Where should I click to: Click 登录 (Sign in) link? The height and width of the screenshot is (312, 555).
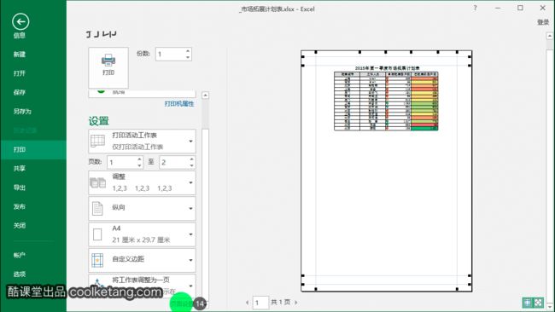(542, 22)
